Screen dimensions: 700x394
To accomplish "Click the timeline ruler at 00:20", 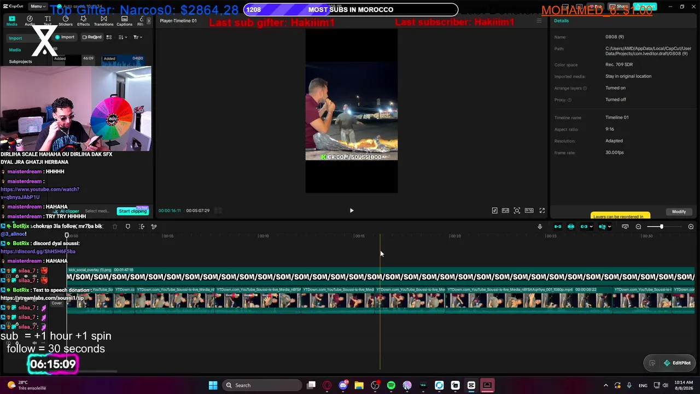I will pyautogui.click(x=455, y=236).
